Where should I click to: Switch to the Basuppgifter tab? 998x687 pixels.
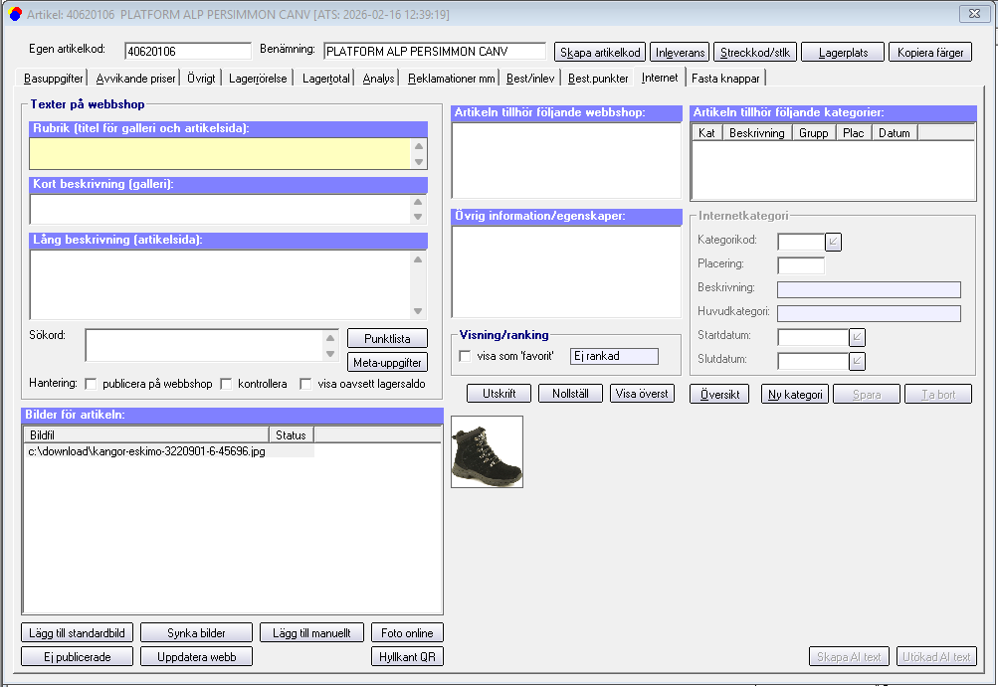[x=54, y=78]
